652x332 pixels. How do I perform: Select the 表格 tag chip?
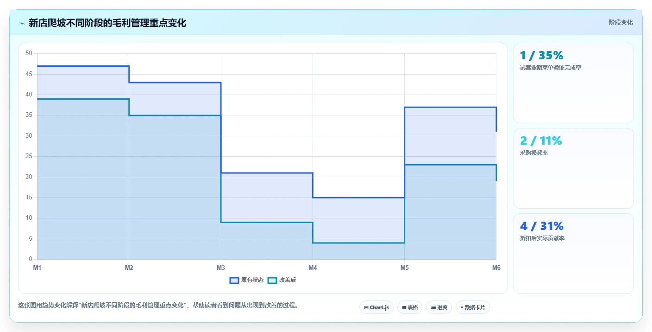(410, 307)
